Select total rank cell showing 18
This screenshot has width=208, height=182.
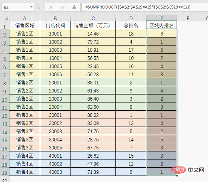click(x=131, y=34)
